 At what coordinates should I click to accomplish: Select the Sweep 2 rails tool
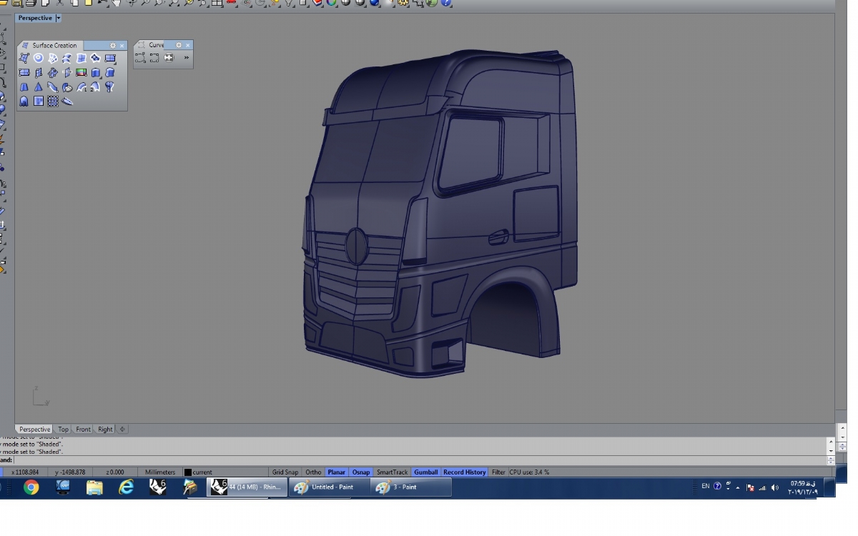[96, 87]
